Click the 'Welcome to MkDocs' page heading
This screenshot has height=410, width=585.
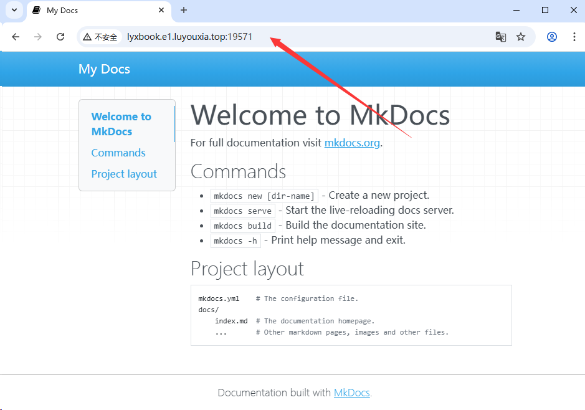pyautogui.click(x=320, y=115)
